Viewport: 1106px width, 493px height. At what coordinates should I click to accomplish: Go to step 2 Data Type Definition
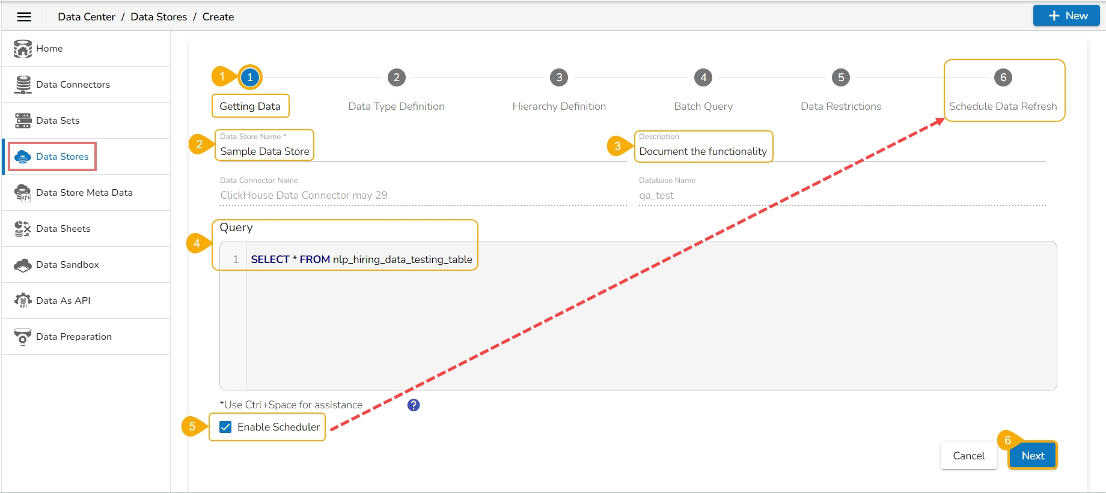tap(396, 77)
